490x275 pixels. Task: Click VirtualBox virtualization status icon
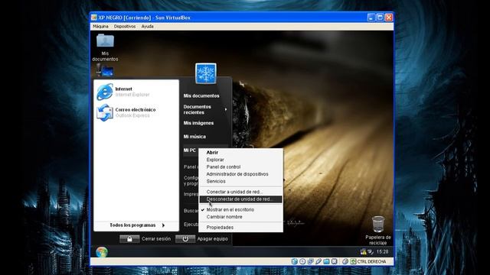click(335, 261)
